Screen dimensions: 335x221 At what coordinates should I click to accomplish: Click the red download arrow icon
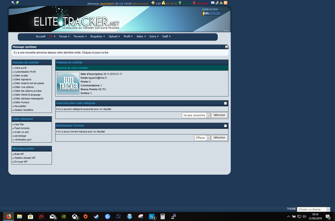(194, 3)
